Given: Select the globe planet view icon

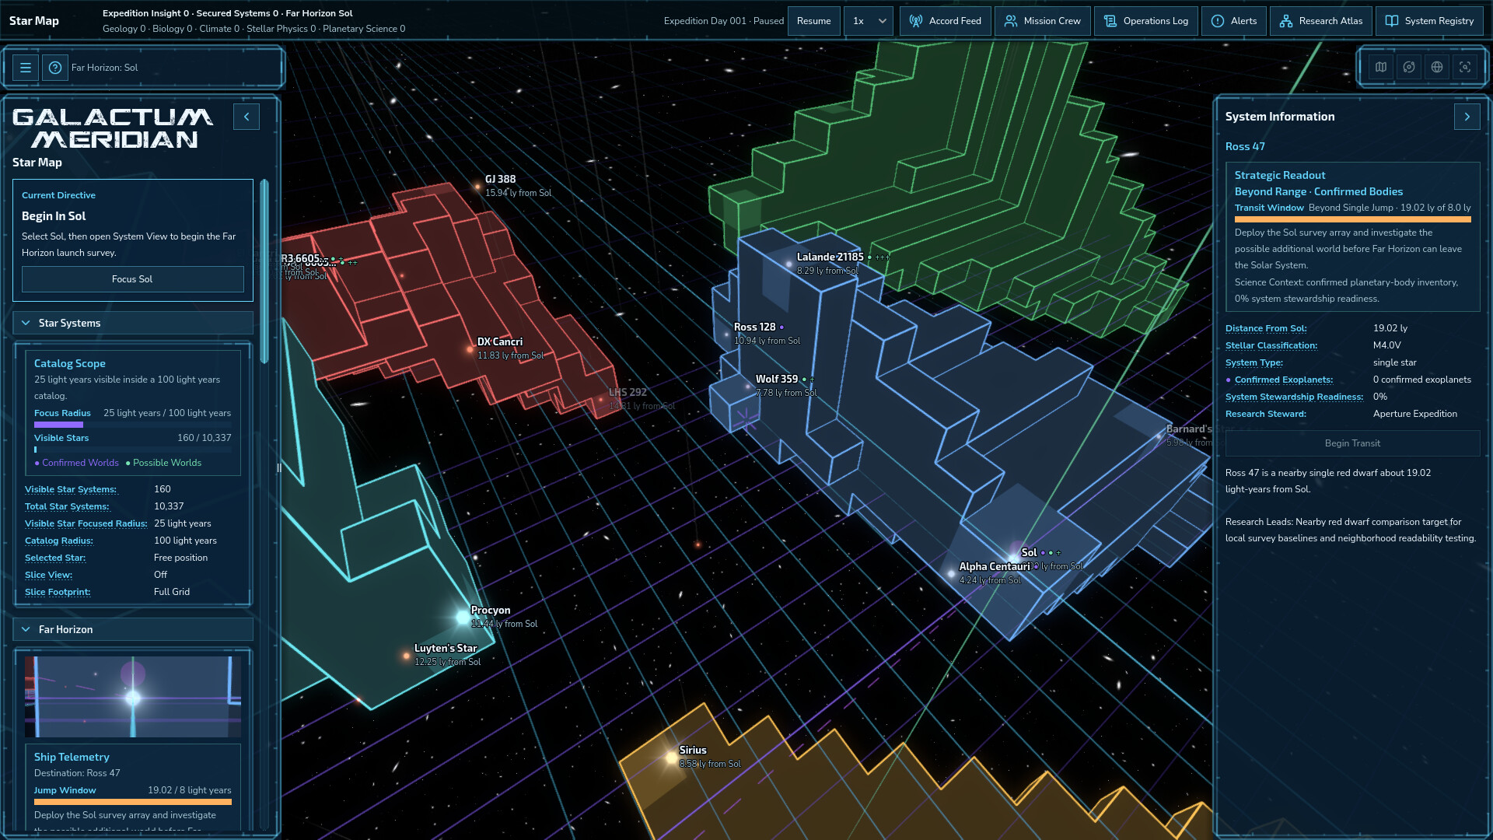Looking at the screenshot, I should (1437, 67).
